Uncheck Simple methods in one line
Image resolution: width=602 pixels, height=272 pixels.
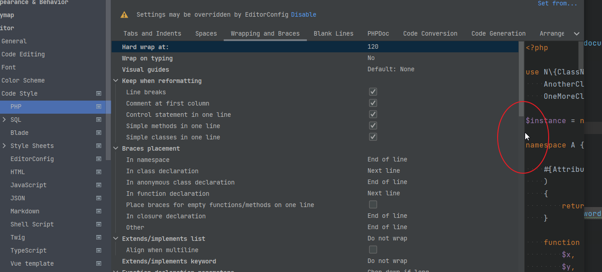(373, 125)
